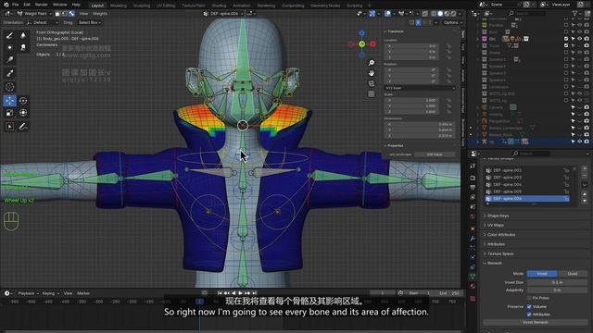Open the Weights menu in viewport header
The image size is (593, 333).
click(100, 14)
